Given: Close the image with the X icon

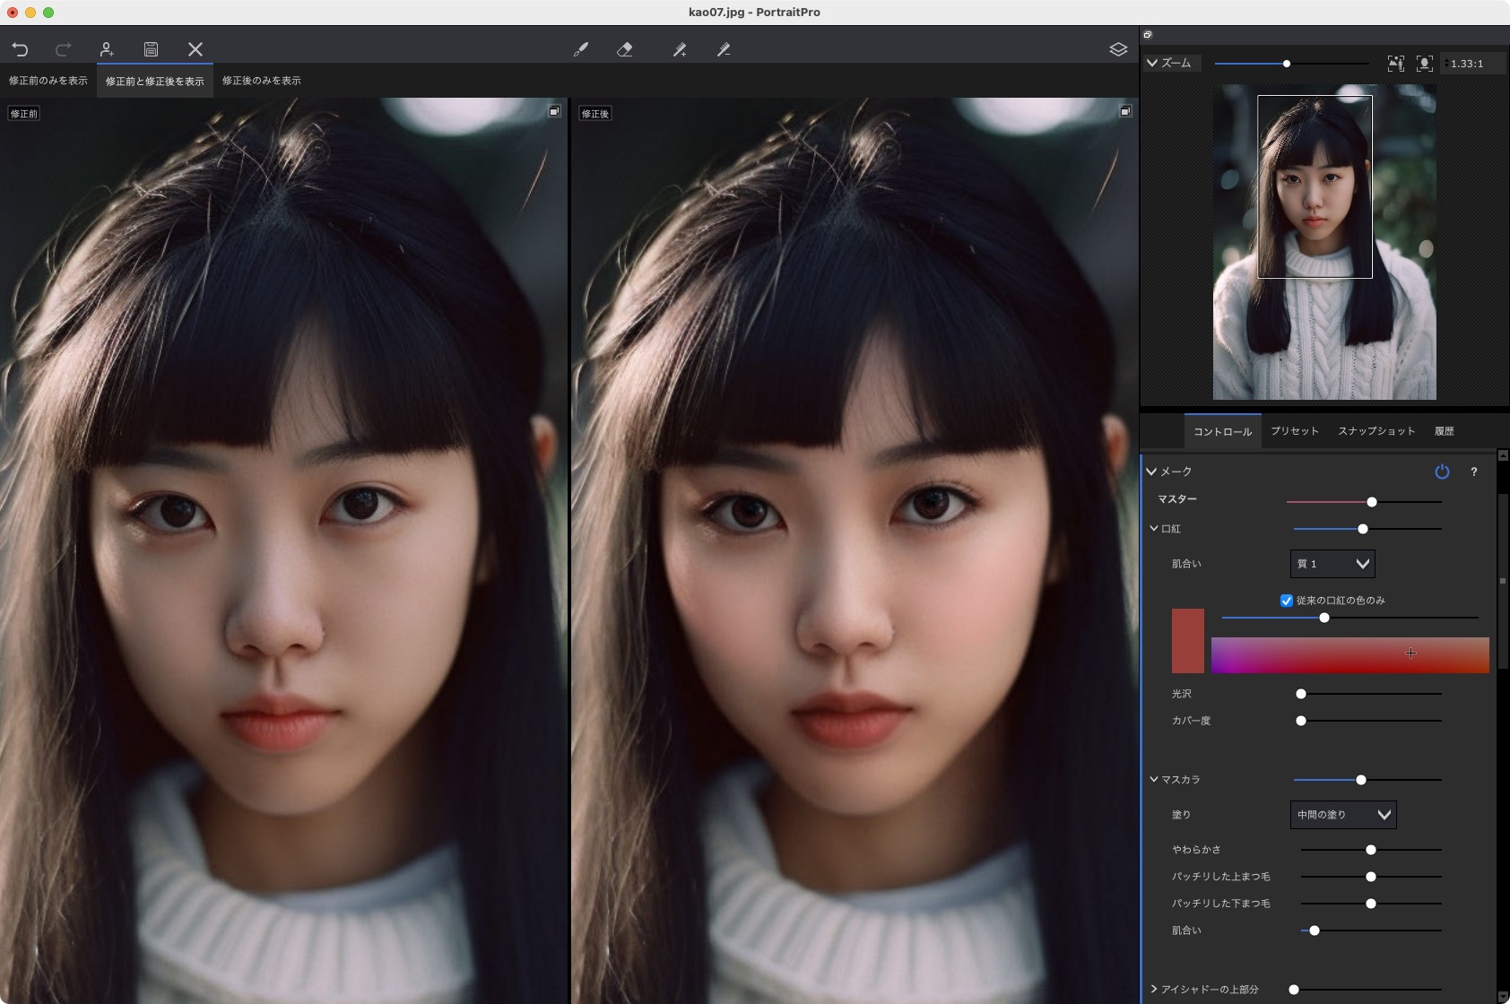Looking at the screenshot, I should pyautogui.click(x=195, y=49).
